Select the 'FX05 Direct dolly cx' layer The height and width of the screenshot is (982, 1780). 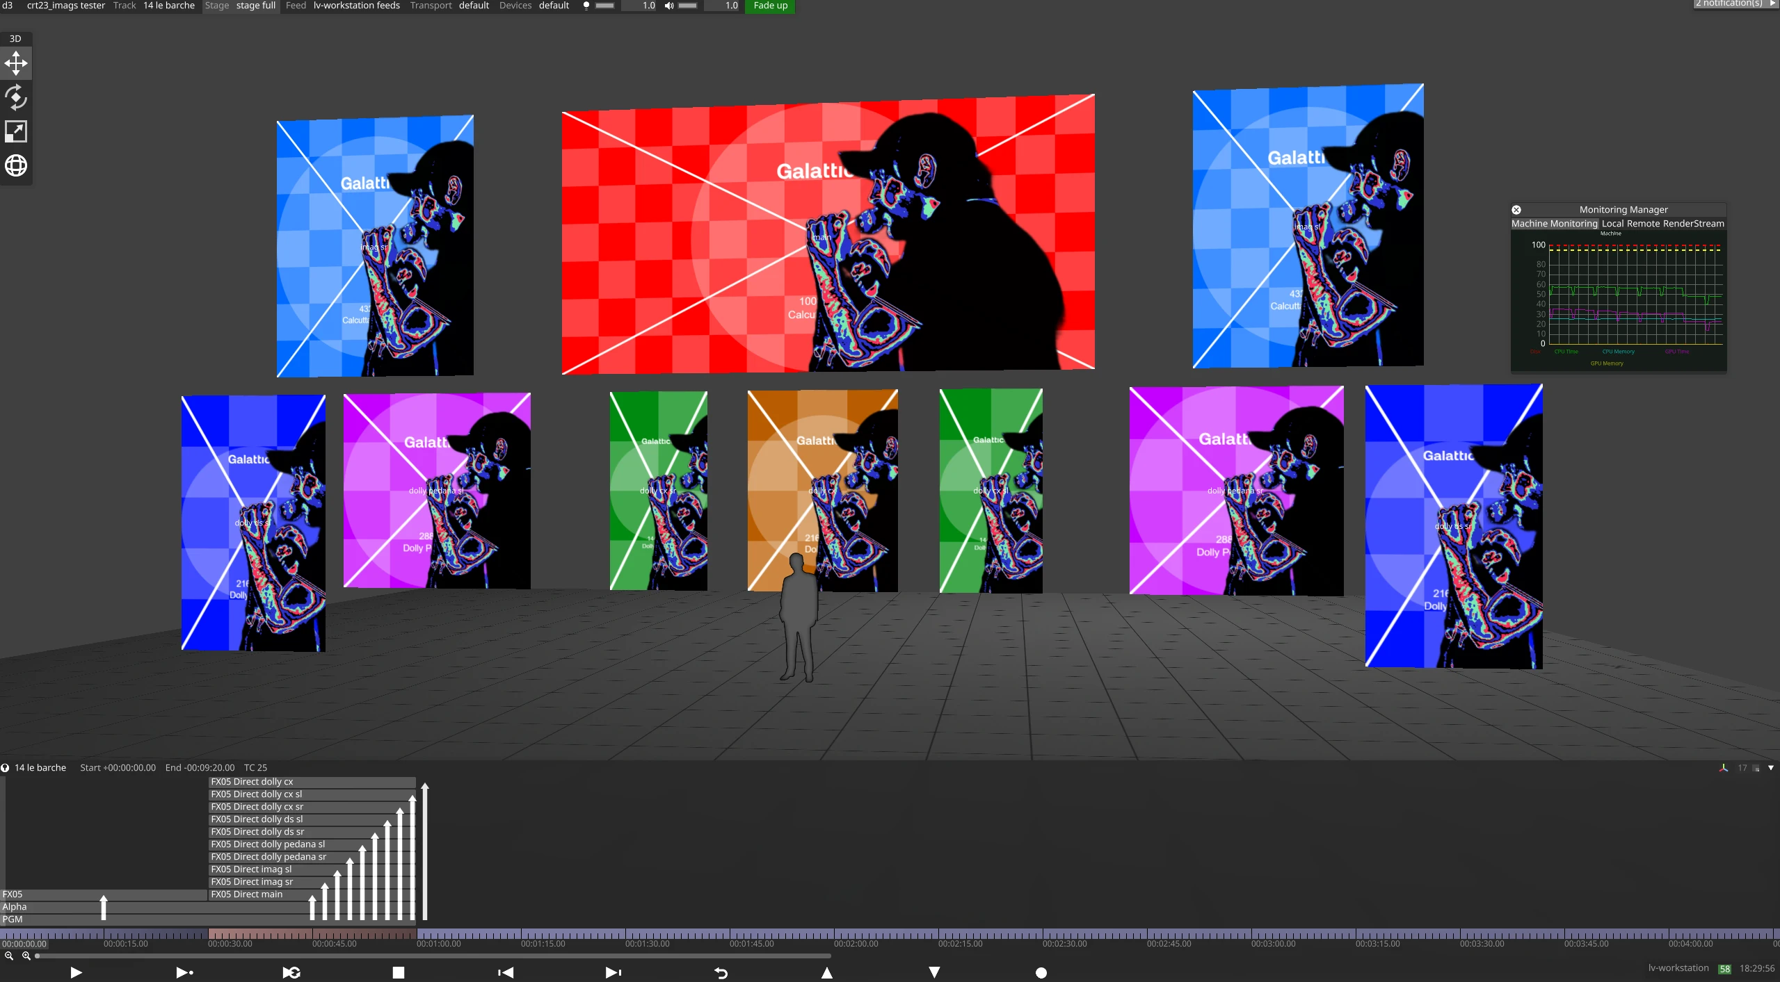pos(312,783)
